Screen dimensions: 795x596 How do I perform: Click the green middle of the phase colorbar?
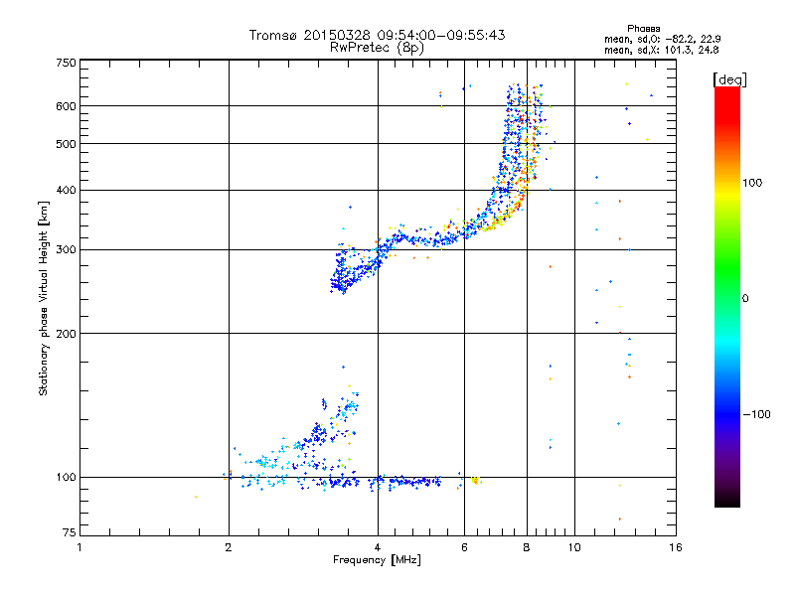pyautogui.click(x=726, y=298)
